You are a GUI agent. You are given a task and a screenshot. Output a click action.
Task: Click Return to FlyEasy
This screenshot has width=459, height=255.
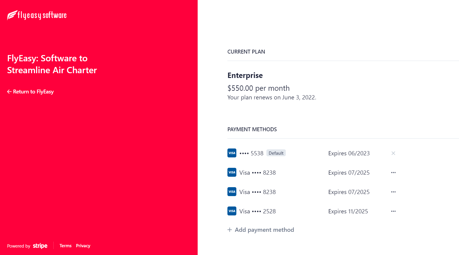33,92
